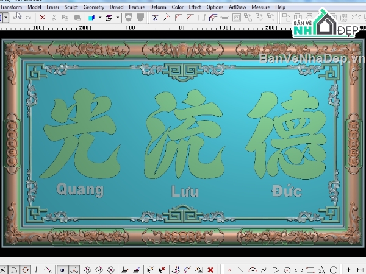Image resolution: width=366 pixels, height=274 pixels.
Task: Open the ArtDraw menu
Action: [x=237, y=7]
